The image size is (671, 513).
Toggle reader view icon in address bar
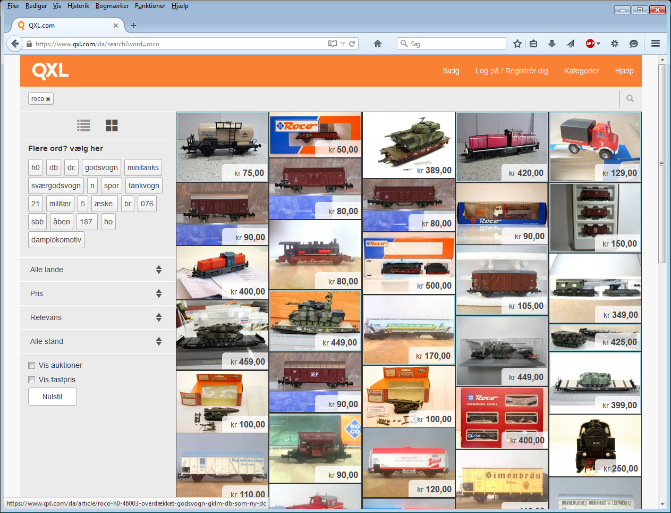click(333, 44)
